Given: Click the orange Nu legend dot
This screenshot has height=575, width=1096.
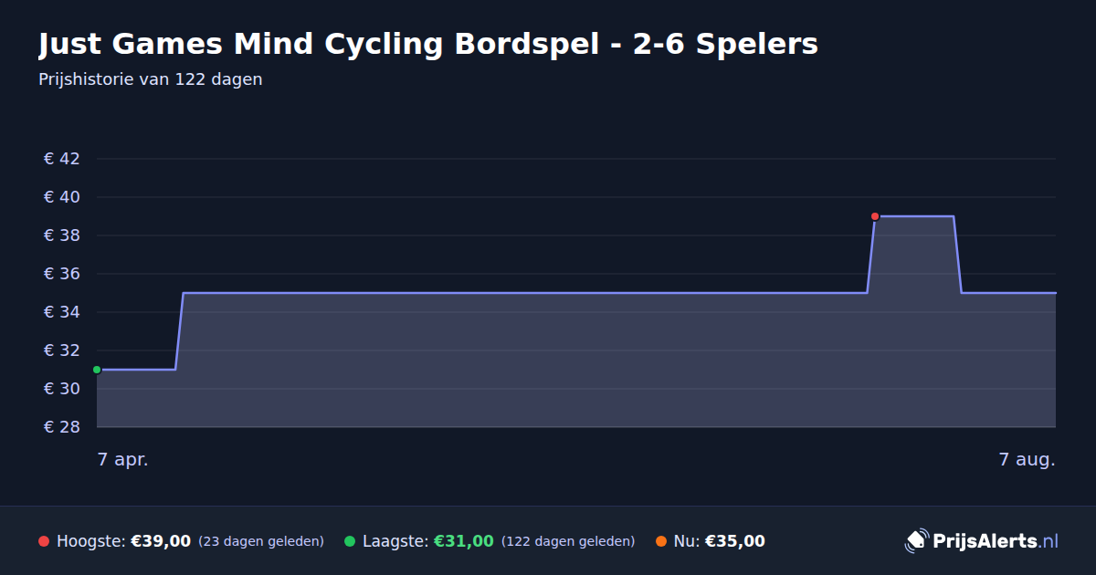Looking at the screenshot, I should tap(660, 541).
